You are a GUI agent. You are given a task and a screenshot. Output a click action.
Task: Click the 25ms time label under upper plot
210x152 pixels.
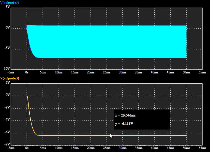point(106,72)
